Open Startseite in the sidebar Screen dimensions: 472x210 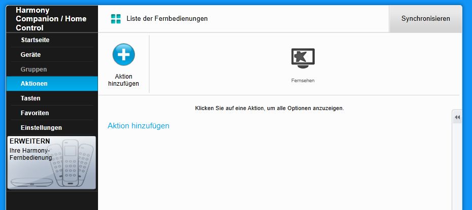click(x=35, y=40)
